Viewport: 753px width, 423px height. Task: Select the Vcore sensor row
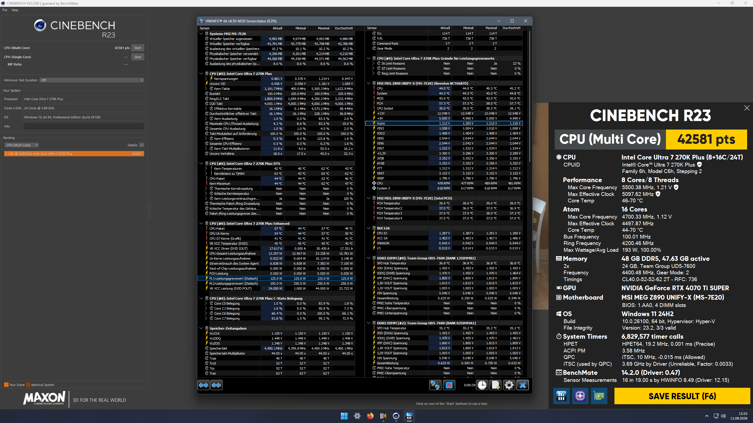click(444, 123)
